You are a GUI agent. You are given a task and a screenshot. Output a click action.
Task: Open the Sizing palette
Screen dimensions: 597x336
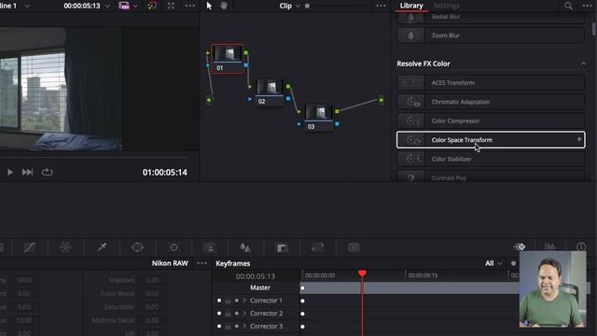click(x=317, y=247)
